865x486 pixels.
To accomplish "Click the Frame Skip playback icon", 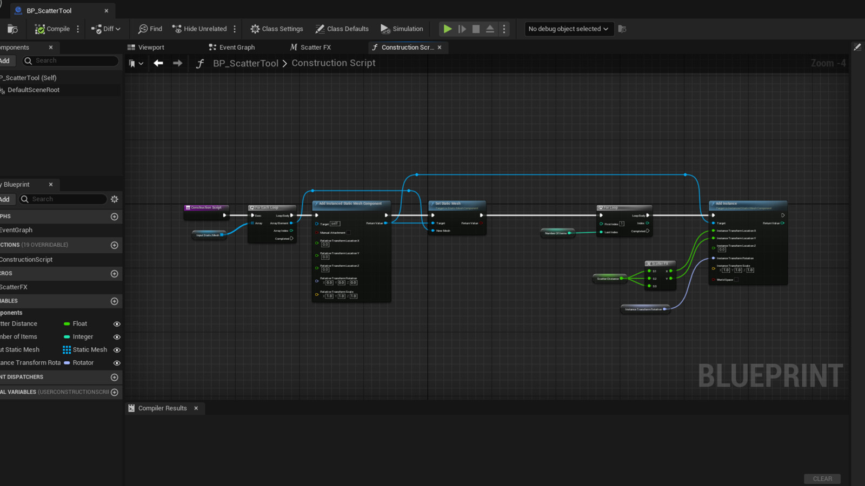I will [462, 29].
